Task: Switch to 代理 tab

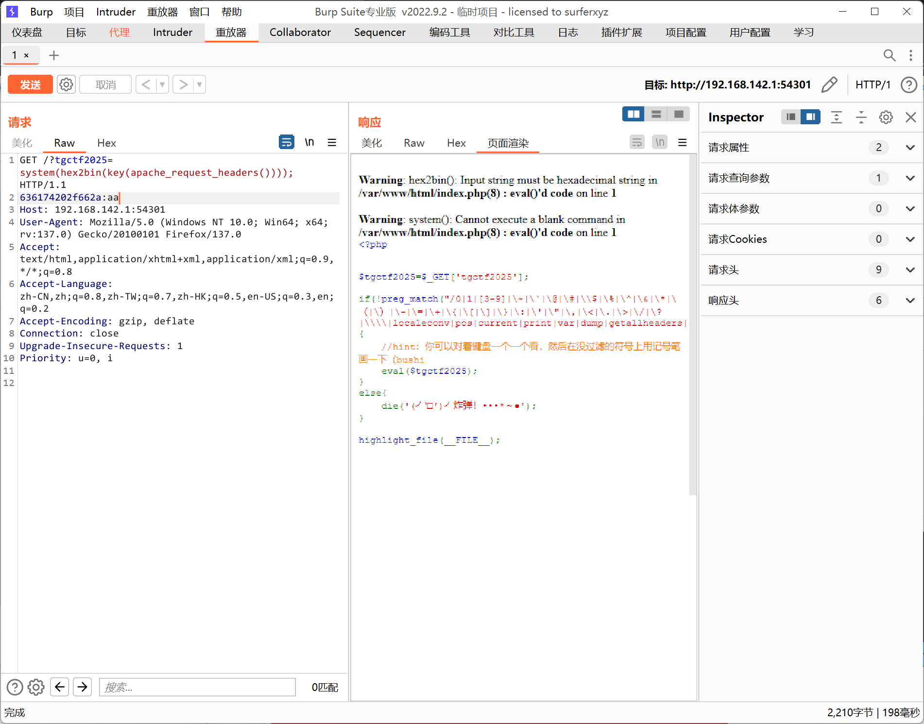Action: [119, 32]
